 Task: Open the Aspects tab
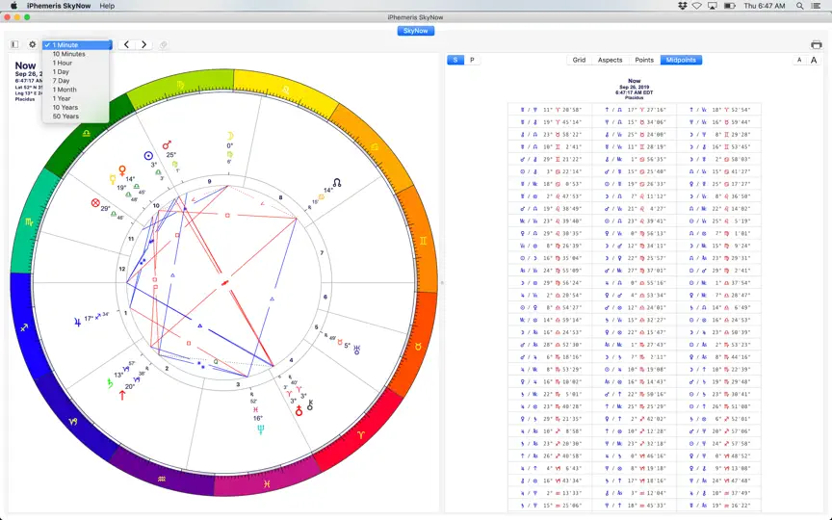click(610, 60)
